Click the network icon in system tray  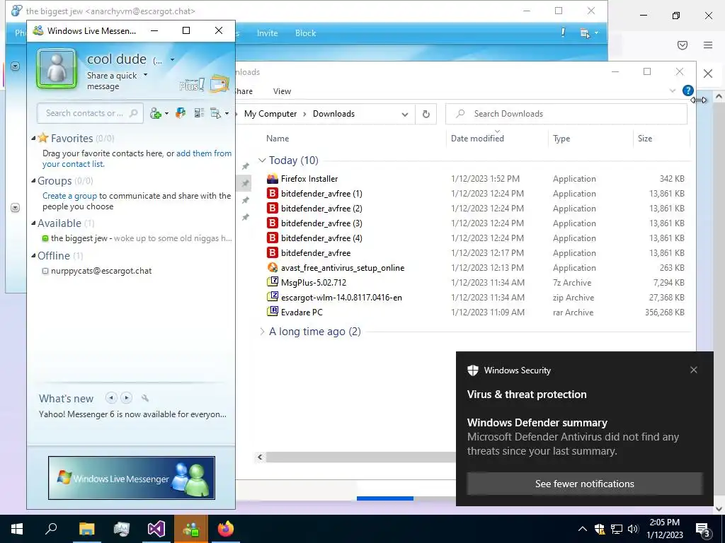tap(617, 529)
